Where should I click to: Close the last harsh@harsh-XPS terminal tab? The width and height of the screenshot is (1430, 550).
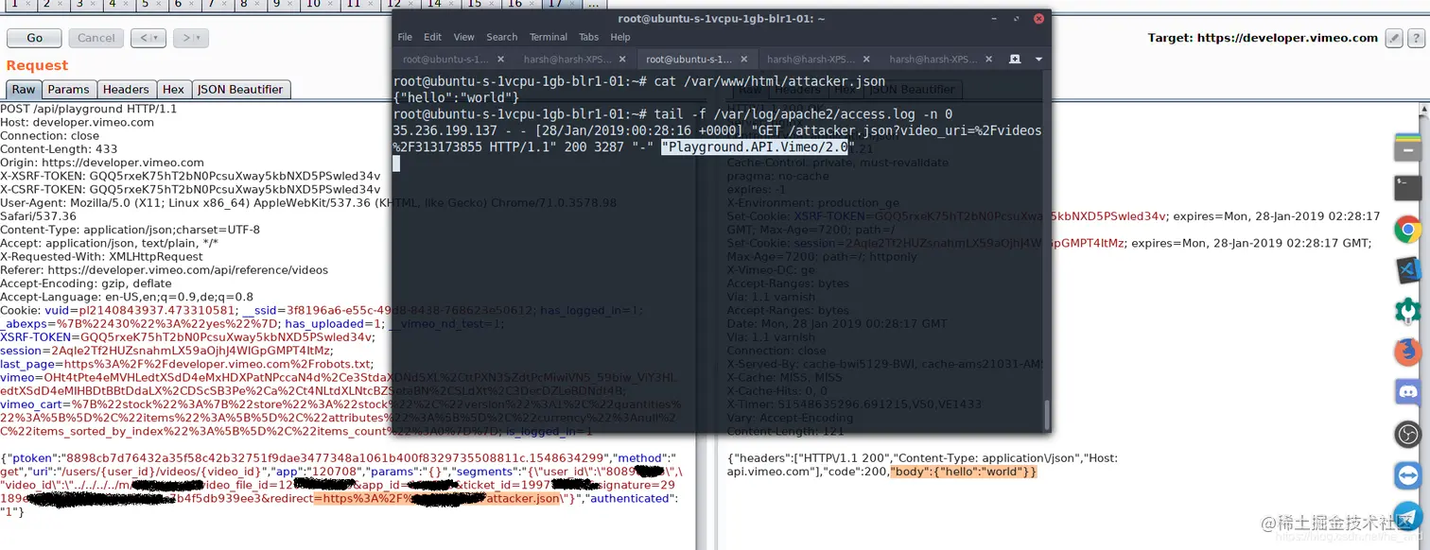[x=990, y=59]
